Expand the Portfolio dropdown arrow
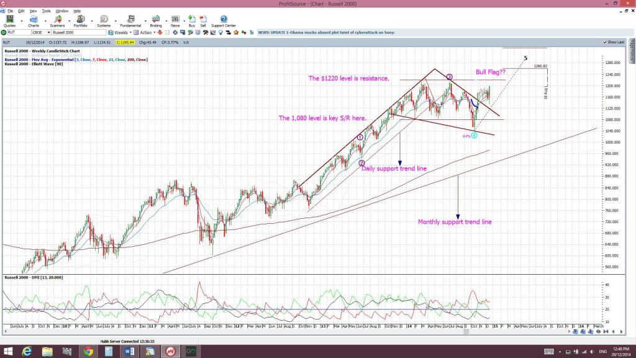The height and width of the screenshot is (358, 636). (92, 21)
